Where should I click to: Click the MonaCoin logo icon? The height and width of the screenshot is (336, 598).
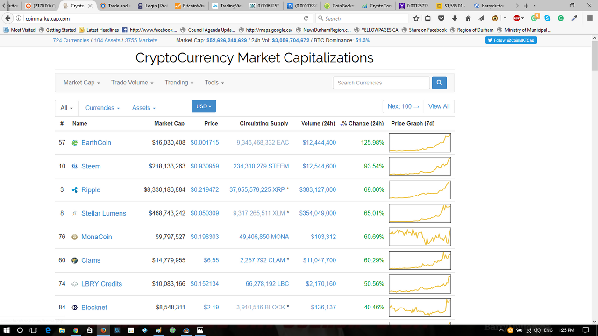pos(75,237)
